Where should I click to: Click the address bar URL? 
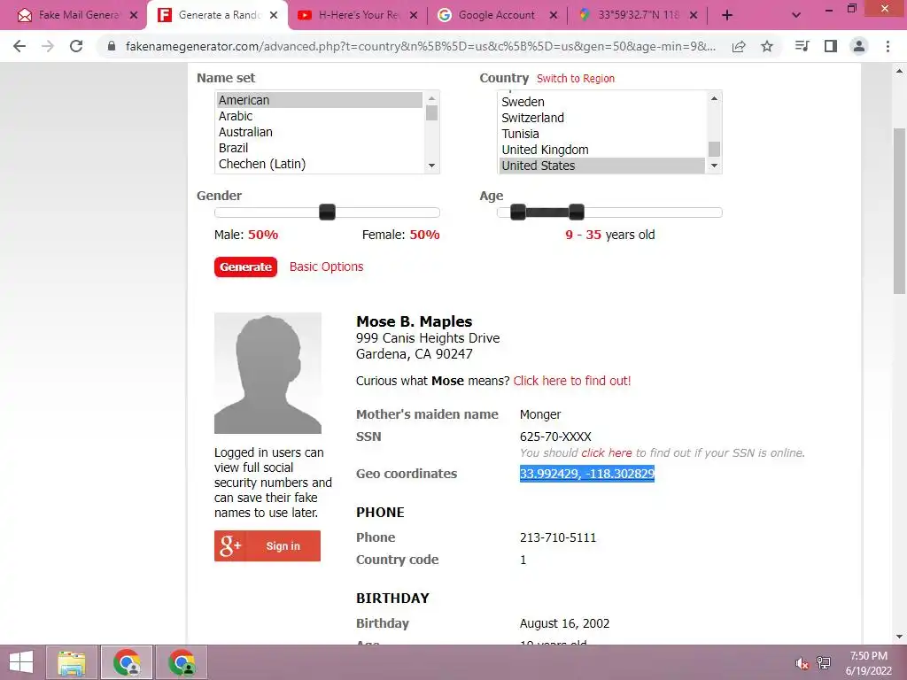(x=421, y=46)
